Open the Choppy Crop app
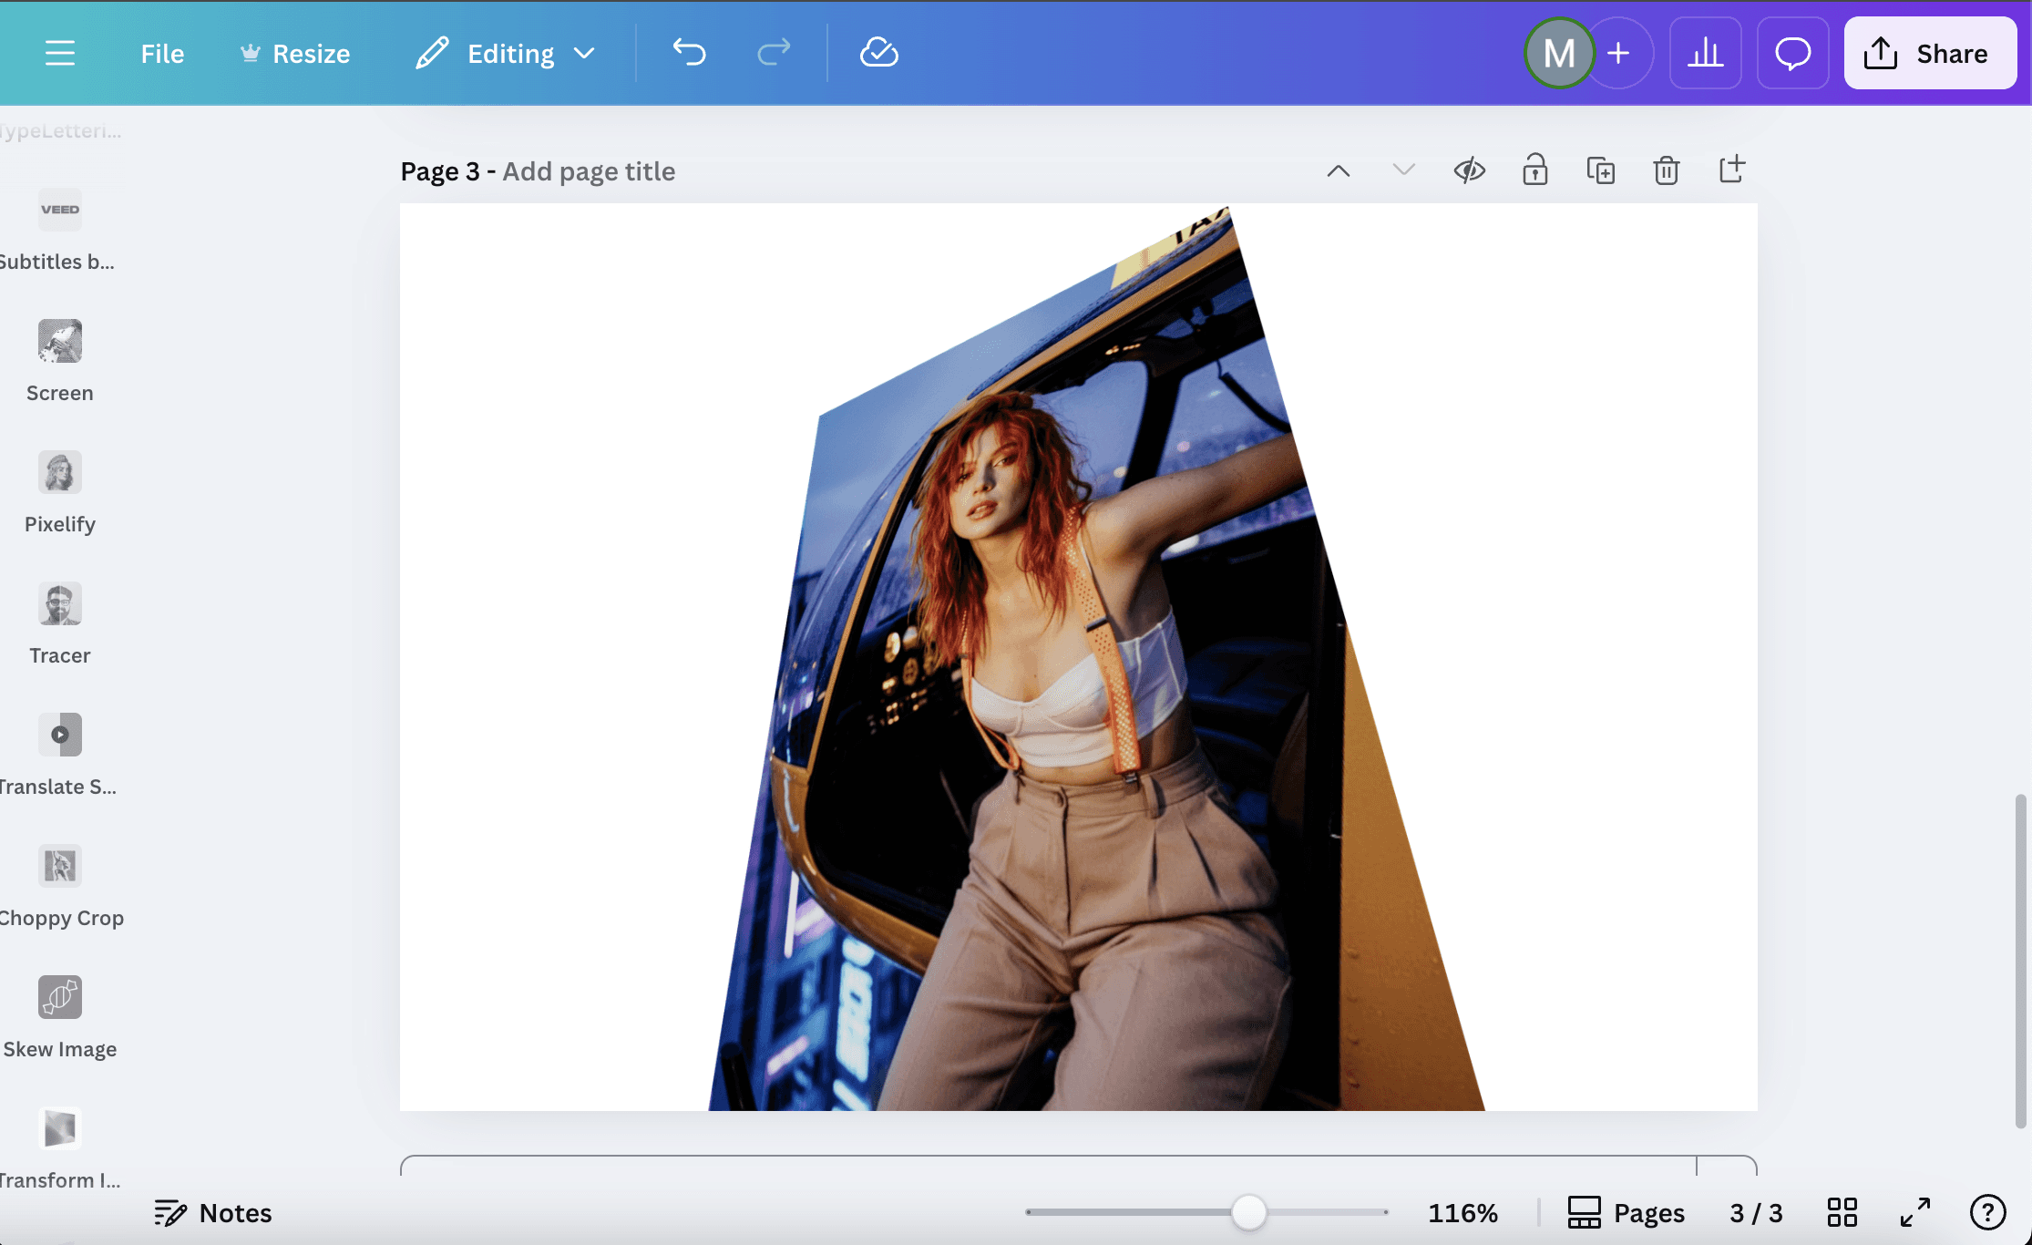The height and width of the screenshot is (1245, 2032). click(x=60, y=867)
